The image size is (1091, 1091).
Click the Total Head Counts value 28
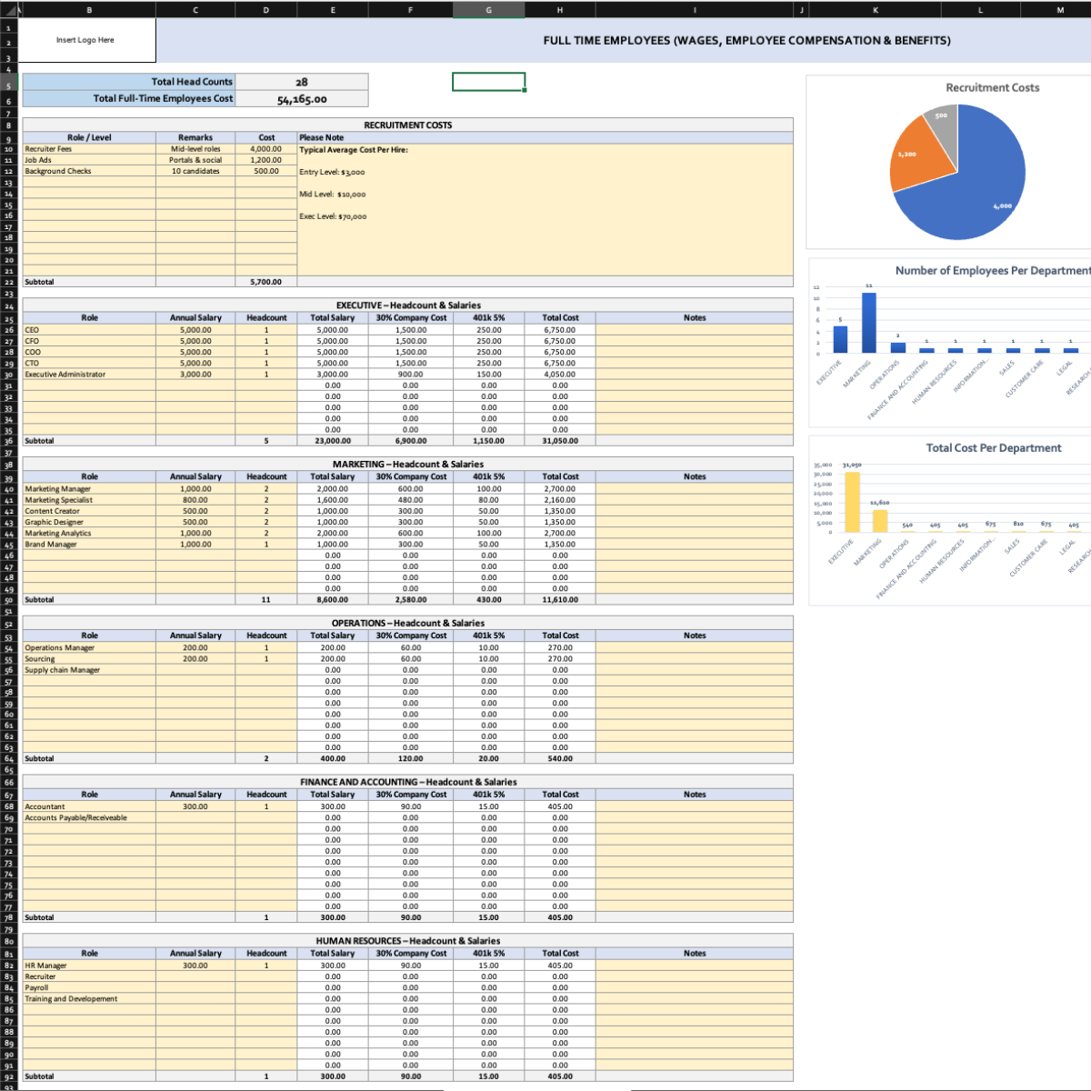click(x=302, y=81)
